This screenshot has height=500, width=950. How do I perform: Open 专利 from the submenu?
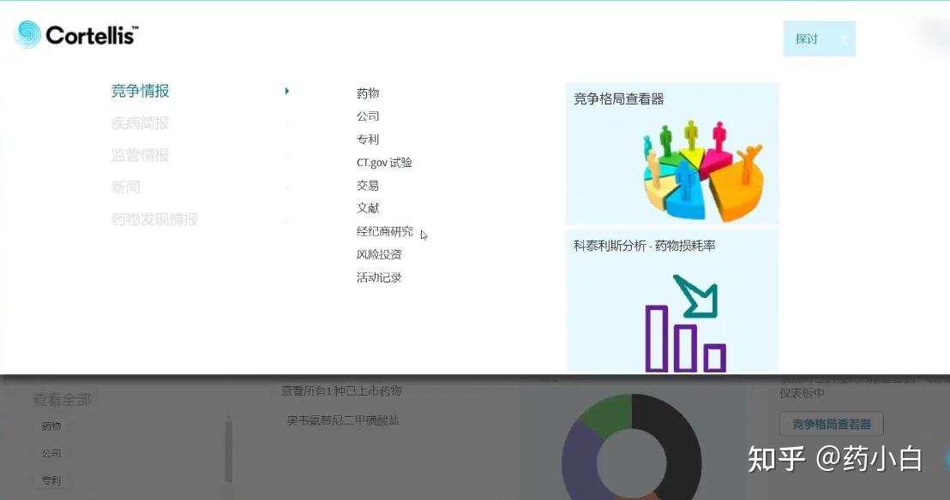click(367, 140)
